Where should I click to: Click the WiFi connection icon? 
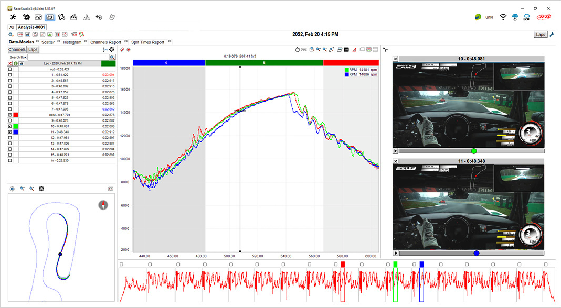(503, 17)
